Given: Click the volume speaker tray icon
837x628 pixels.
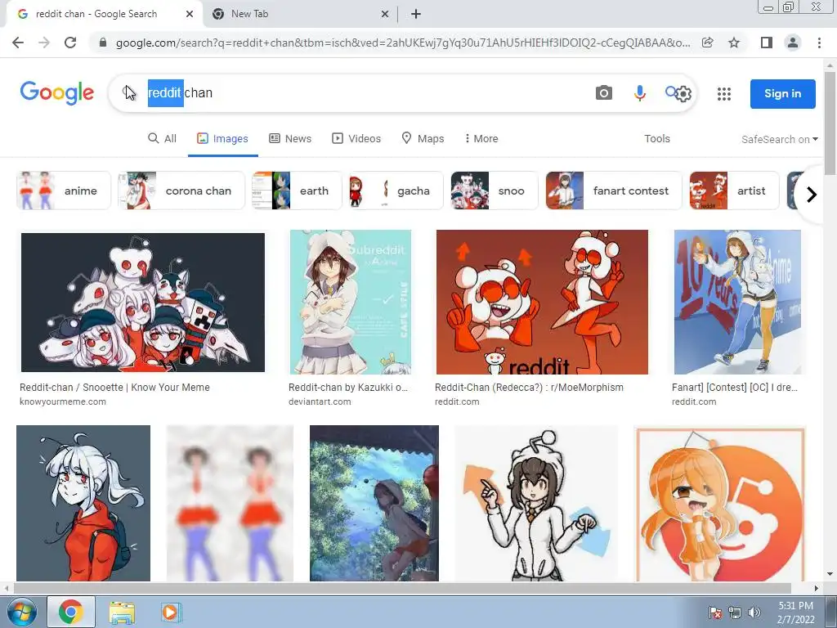Looking at the screenshot, I should click(x=754, y=612).
